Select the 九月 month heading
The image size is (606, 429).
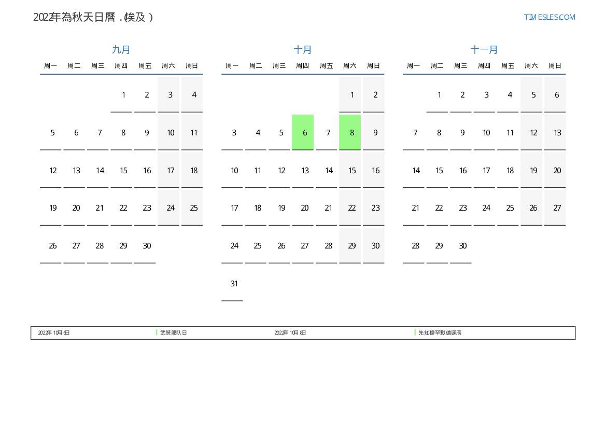tap(121, 50)
